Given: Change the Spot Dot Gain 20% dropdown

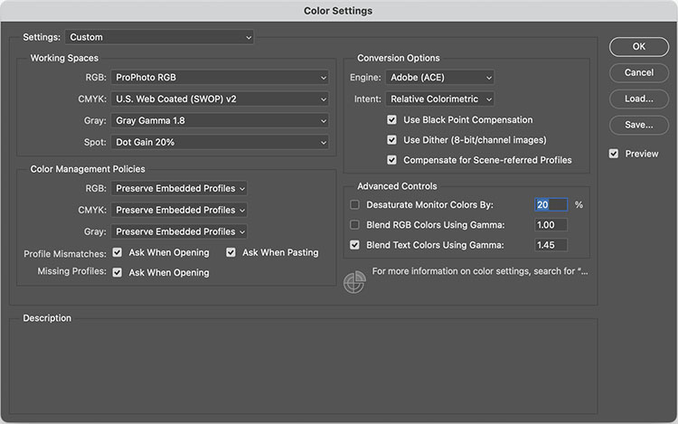Looking at the screenshot, I should pyautogui.click(x=220, y=142).
